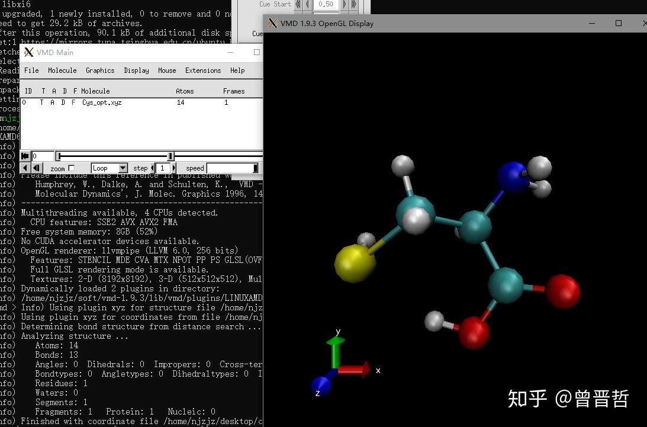The image size is (647, 427).
Task: Open the Extensions menu
Action: [x=203, y=70]
